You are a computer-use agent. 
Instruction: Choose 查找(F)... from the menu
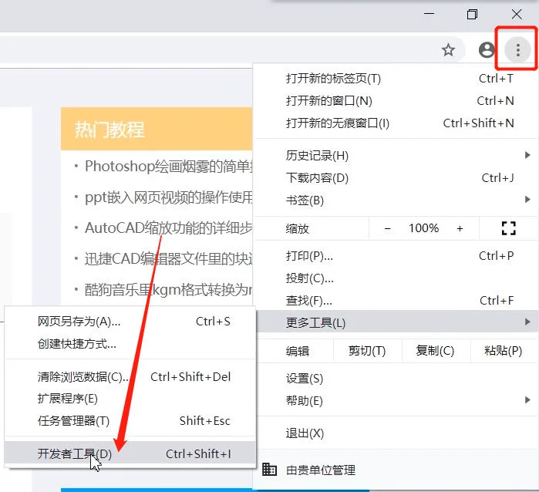[396, 301]
